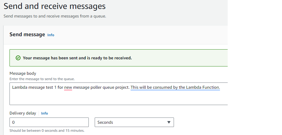Click the empty area inside the Message body textarea
Image resolution: width=282 pixels, height=135 pixels.
[119, 98]
